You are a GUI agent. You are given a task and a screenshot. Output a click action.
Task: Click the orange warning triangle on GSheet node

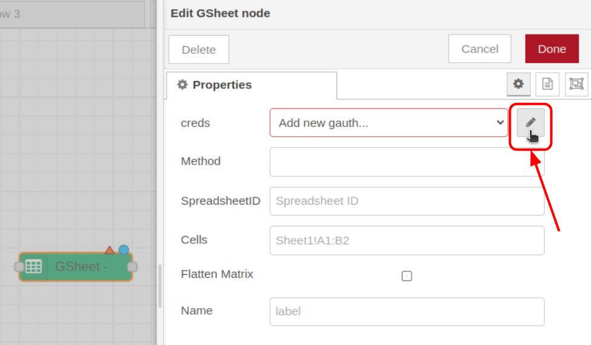pyautogui.click(x=110, y=250)
